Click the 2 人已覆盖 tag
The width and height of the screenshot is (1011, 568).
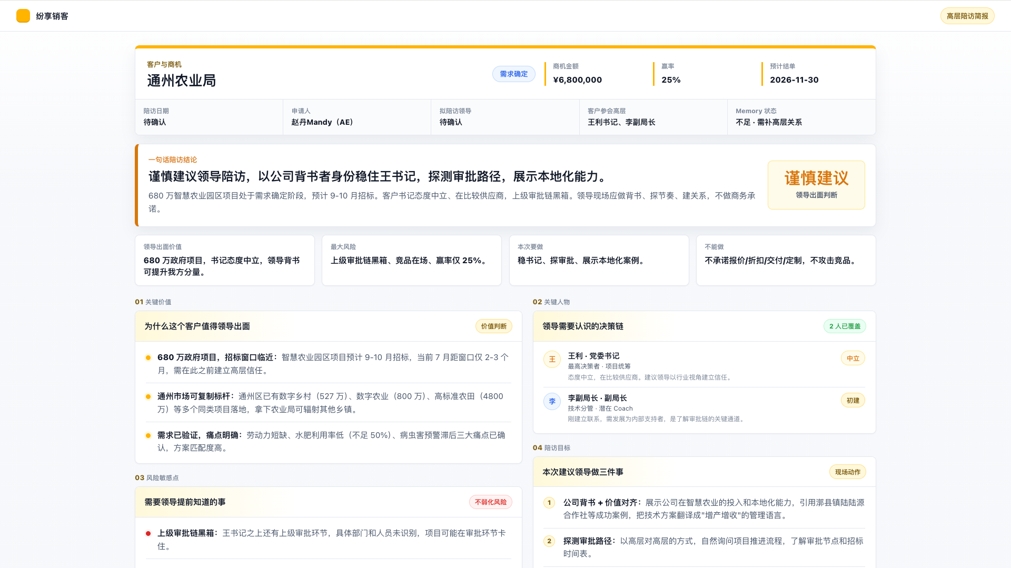pyautogui.click(x=845, y=326)
